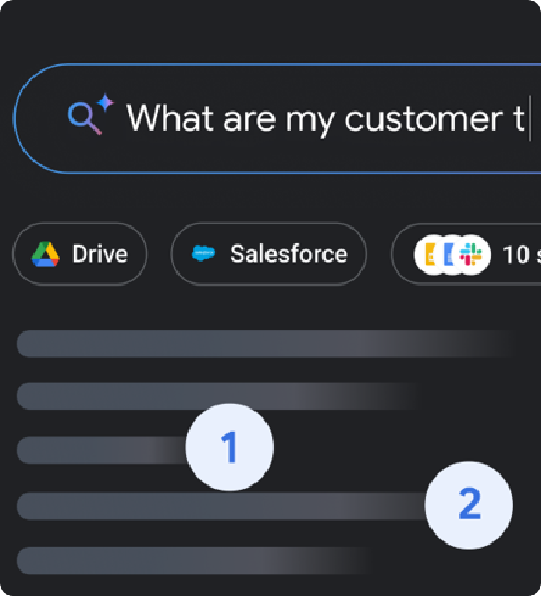Open the 10 sources chip

tap(466, 254)
